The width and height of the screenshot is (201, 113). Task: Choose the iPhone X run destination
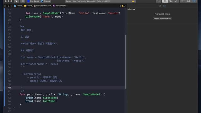pos(46,1)
